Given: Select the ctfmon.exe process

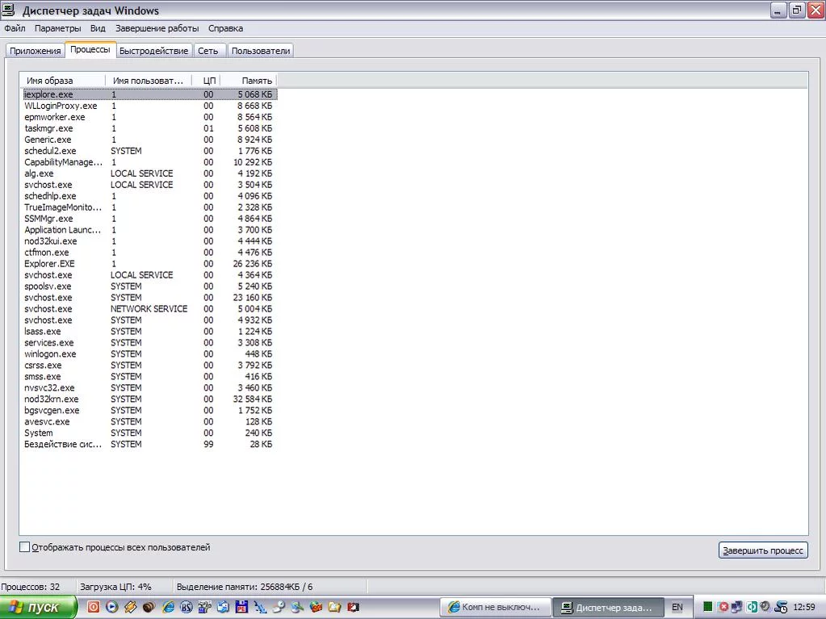Looking at the screenshot, I should click(x=149, y=252).
